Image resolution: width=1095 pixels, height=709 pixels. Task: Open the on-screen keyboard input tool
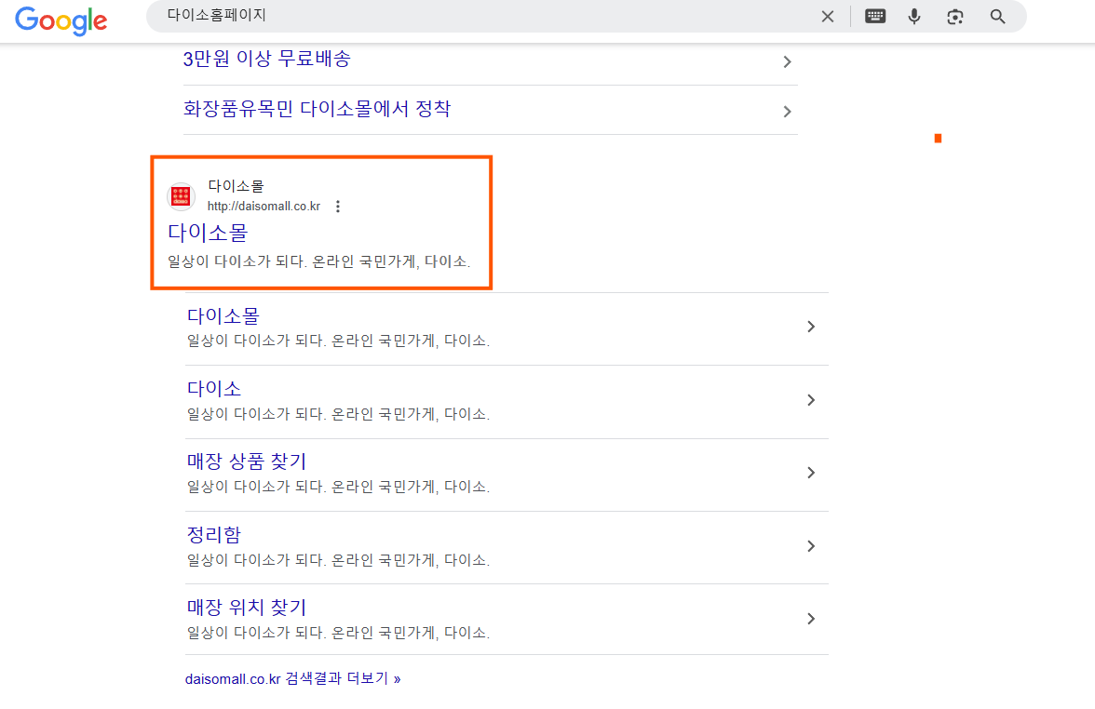(875, 16)
